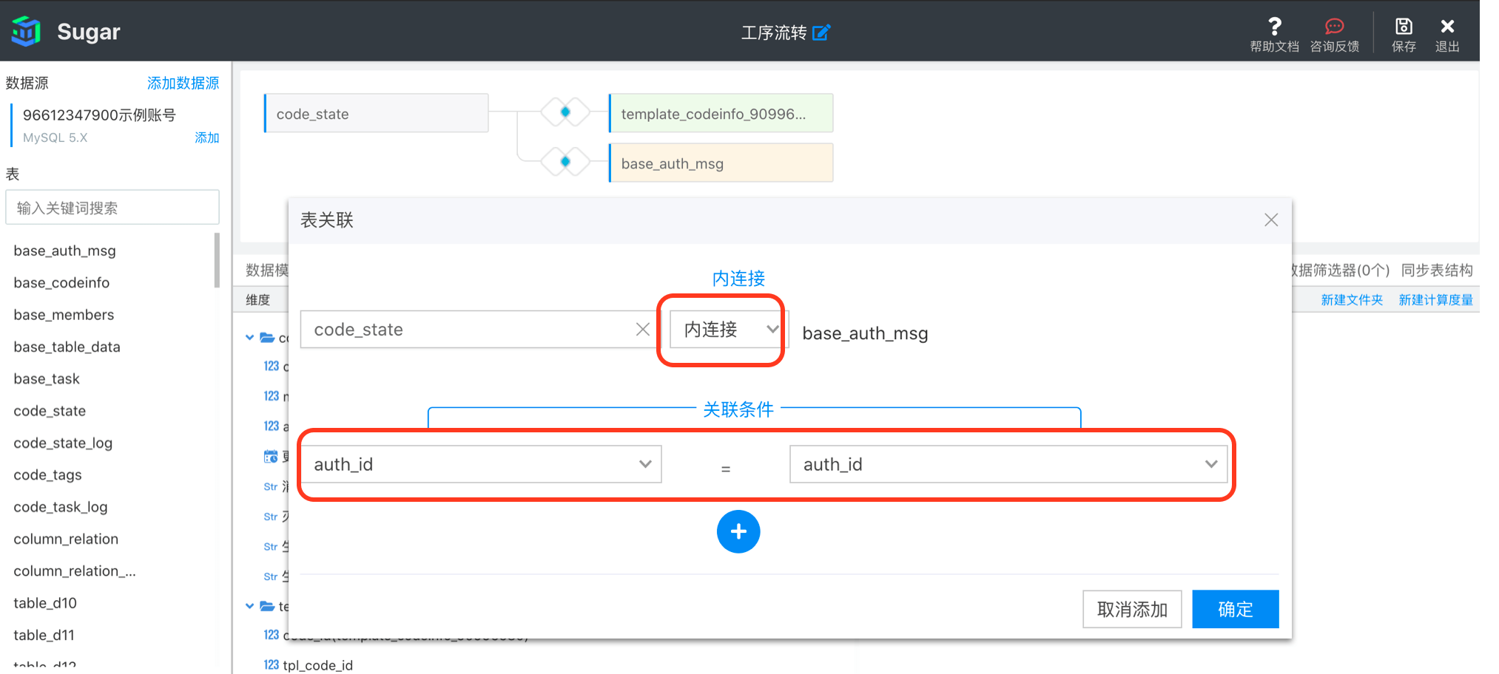Open the 内连接 join type dropdown
Screen dimensions: 1499x674
click(724, 330)
